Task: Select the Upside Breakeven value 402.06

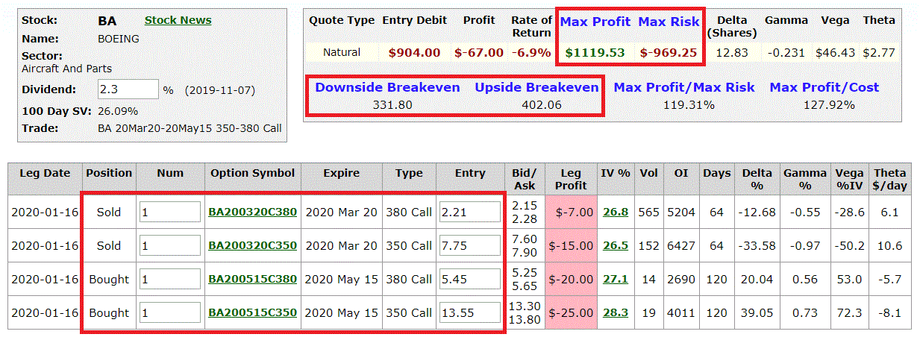Action: (x=542, y=104)
